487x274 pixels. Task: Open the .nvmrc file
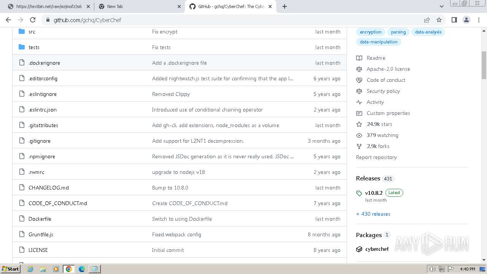point(37,172)
